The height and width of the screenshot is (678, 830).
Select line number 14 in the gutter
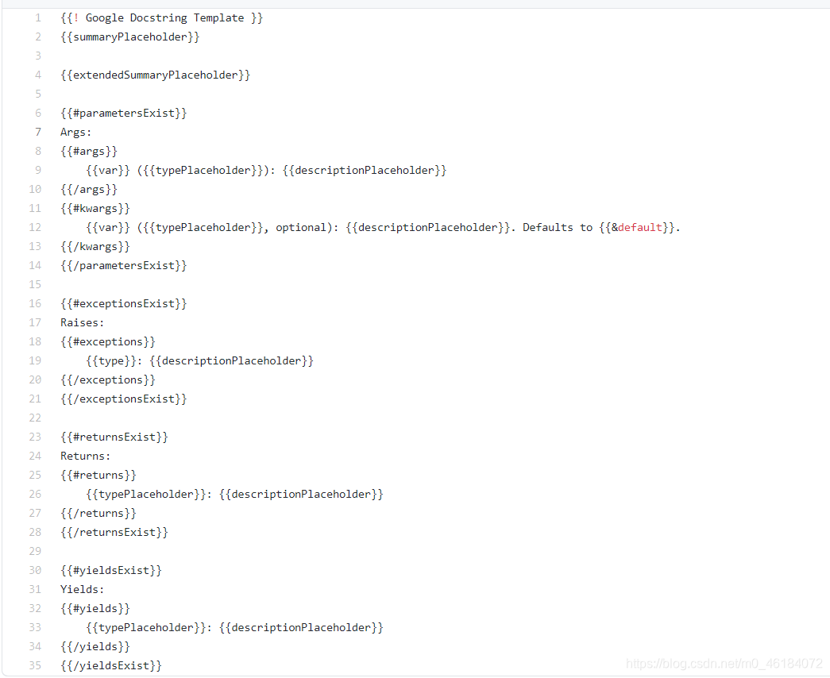coord(35,265)
